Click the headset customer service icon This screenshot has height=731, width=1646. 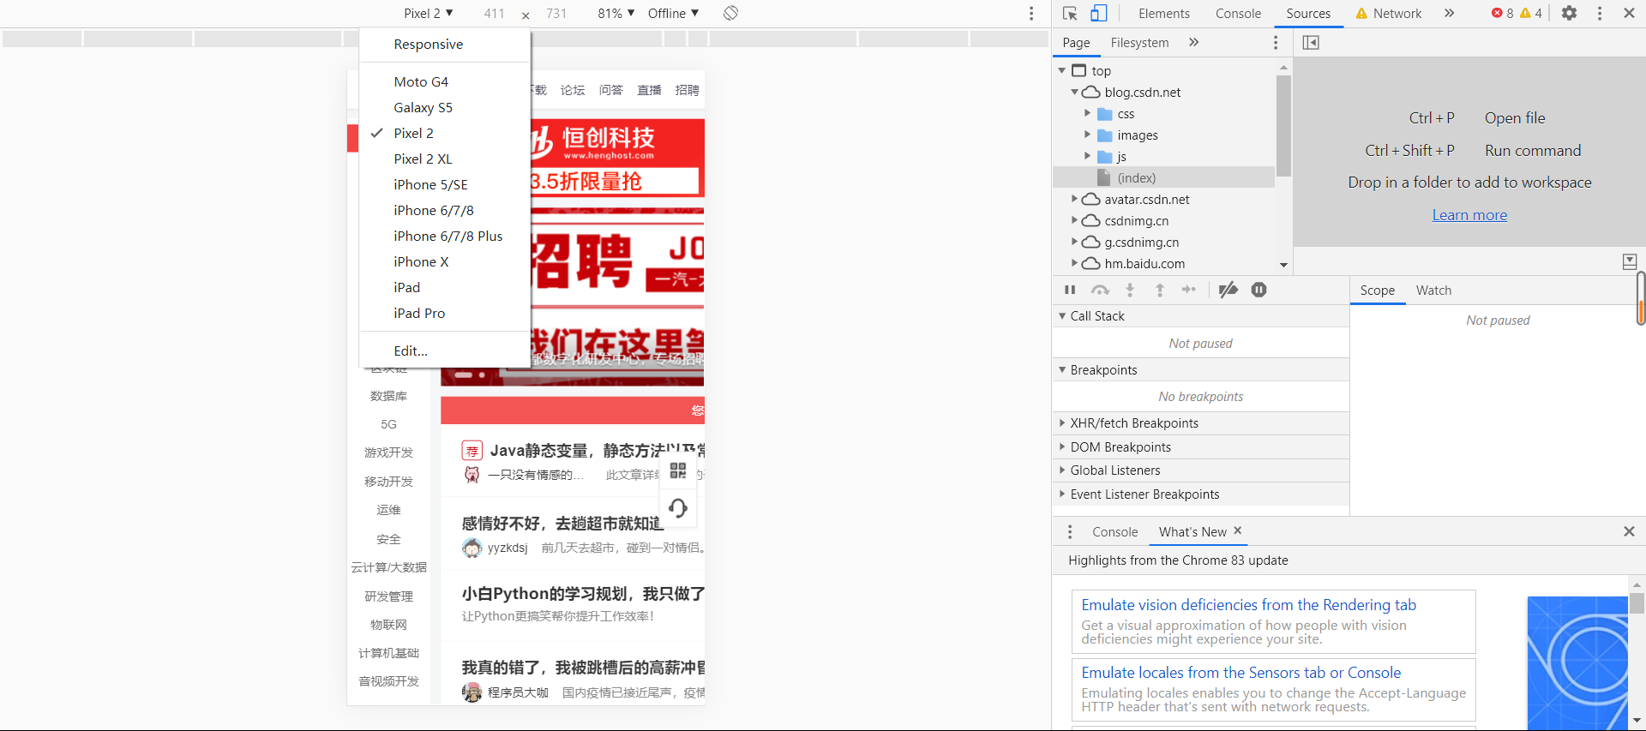click(678, 508)
